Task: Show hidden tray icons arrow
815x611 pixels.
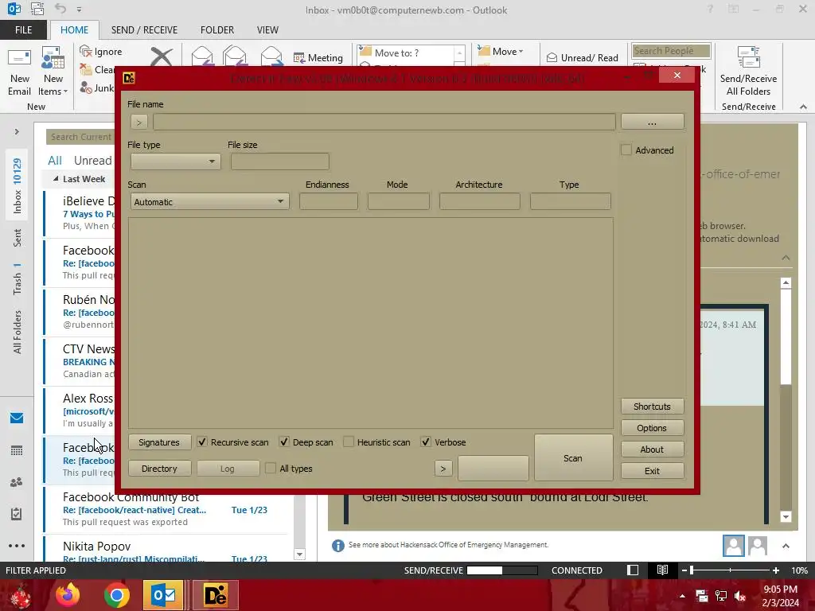Action: [x=682, y=596]
